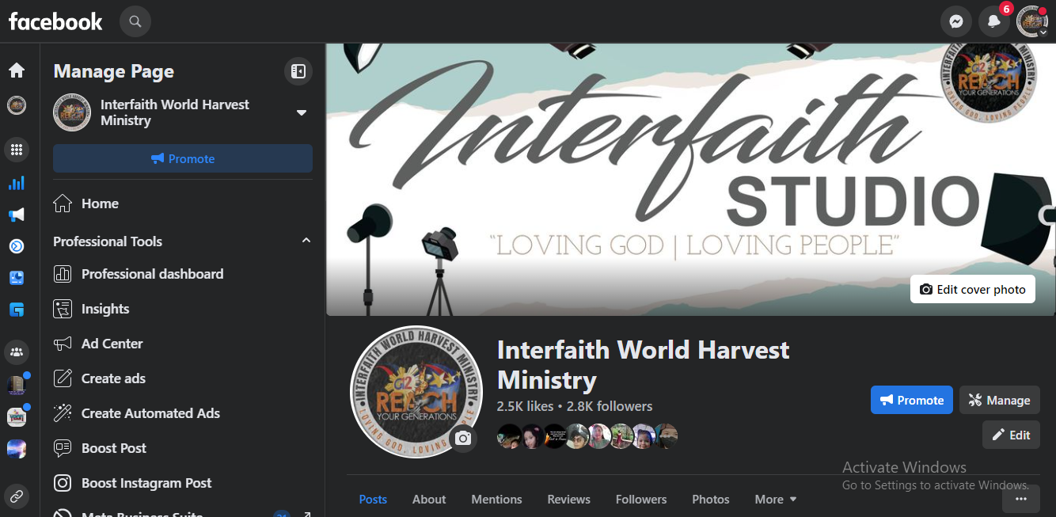Open Insights under Professional Tools
This screenshot has width=1056, height=517.
tap(183, 309)
